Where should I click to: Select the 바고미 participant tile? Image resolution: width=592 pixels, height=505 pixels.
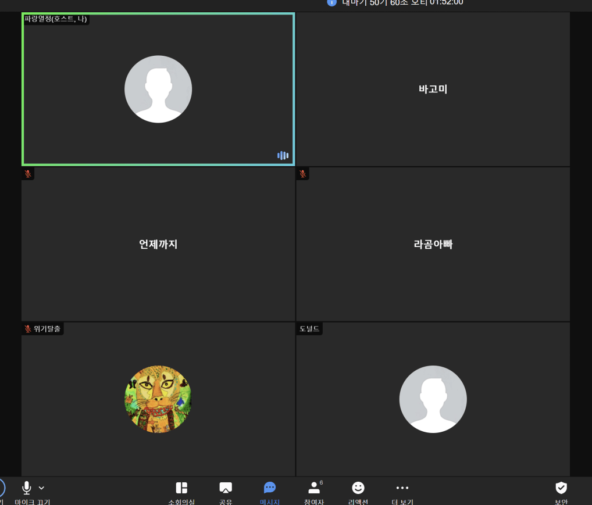(x=433, y=89)
